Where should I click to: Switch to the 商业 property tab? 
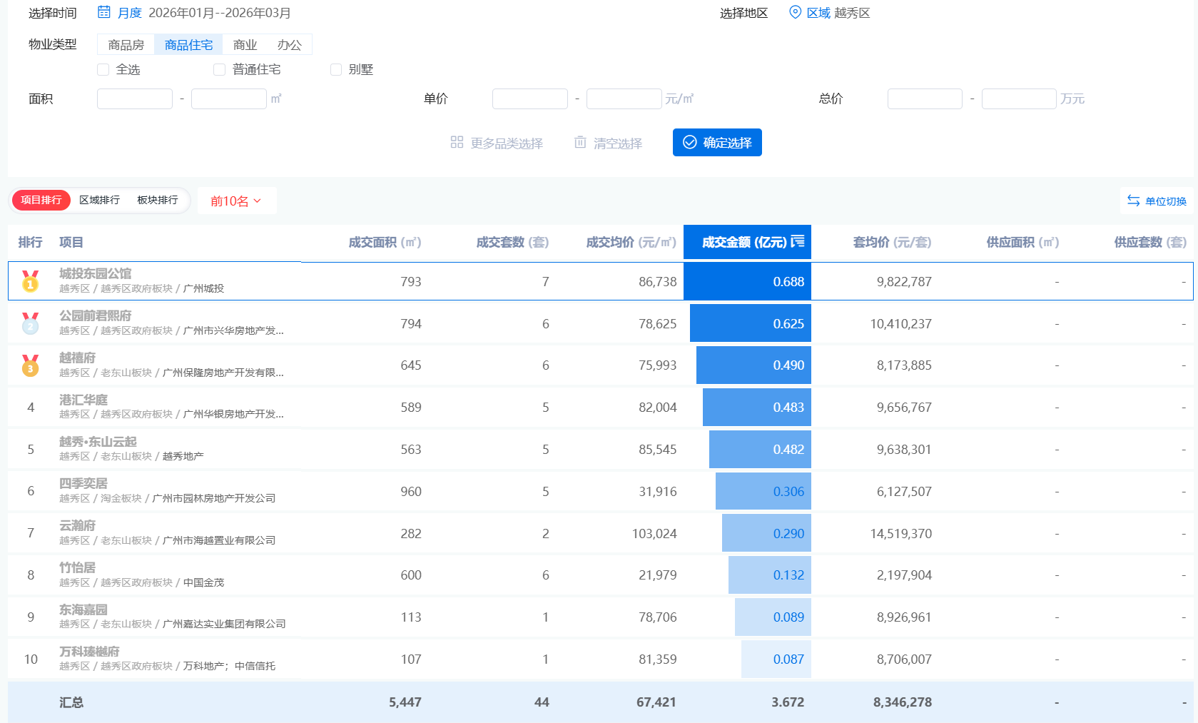[244, 44]
